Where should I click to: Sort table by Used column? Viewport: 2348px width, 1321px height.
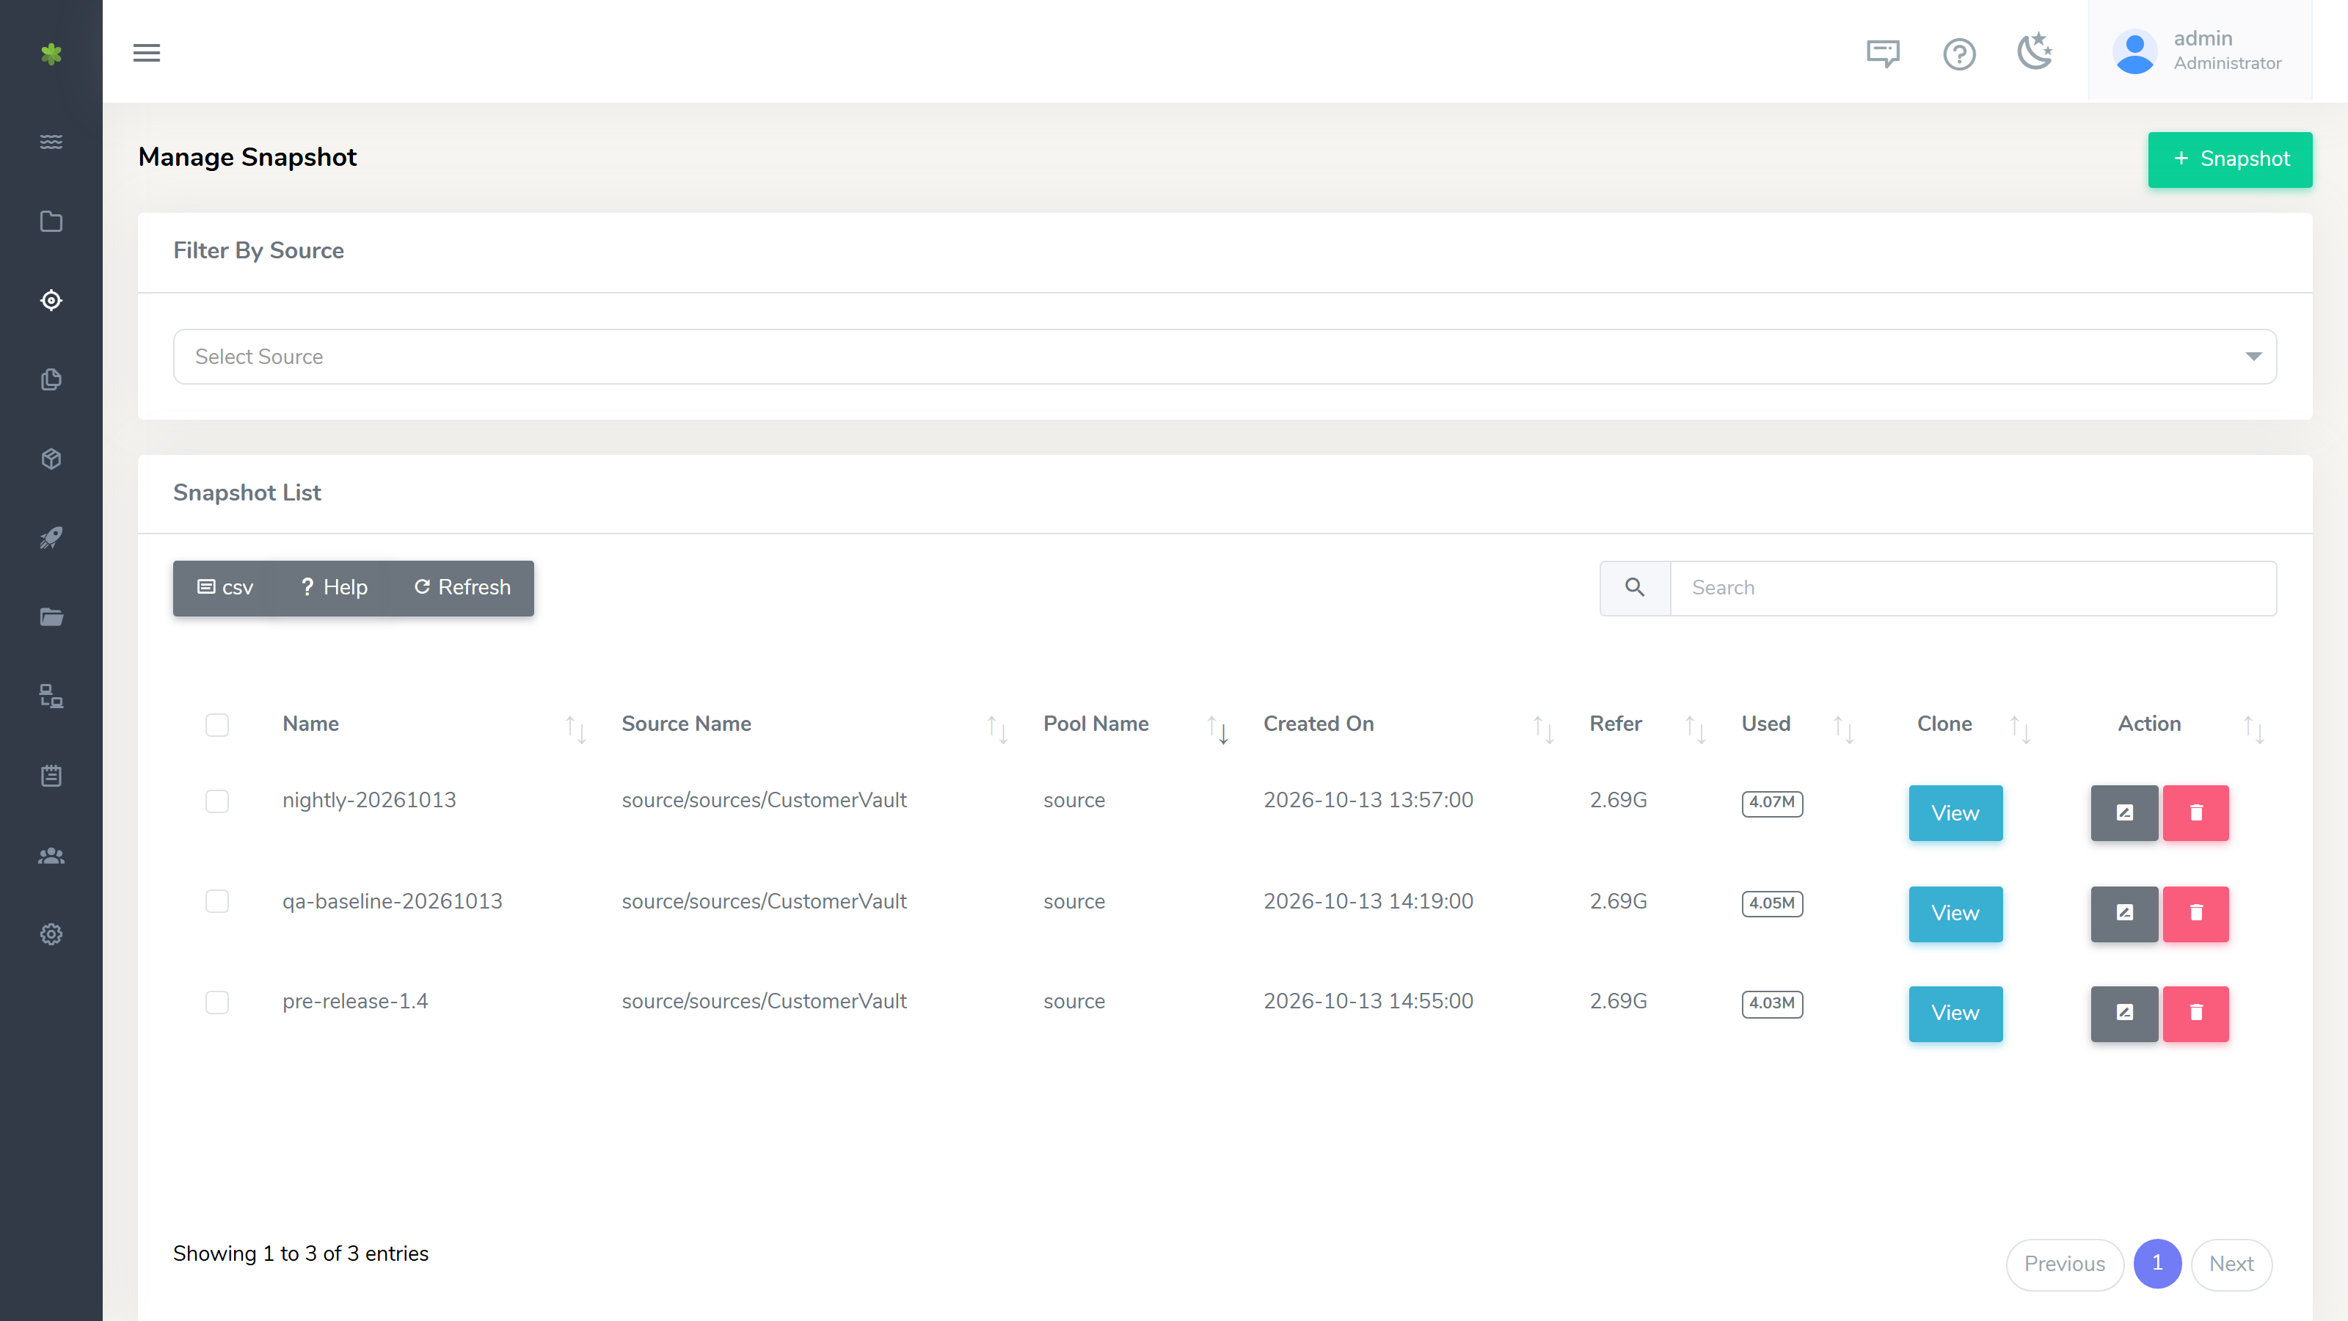point(1843,729)
